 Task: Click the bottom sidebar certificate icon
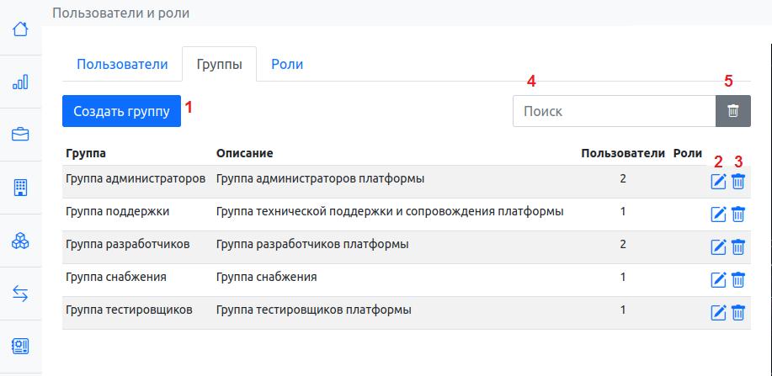pos(20,346)
